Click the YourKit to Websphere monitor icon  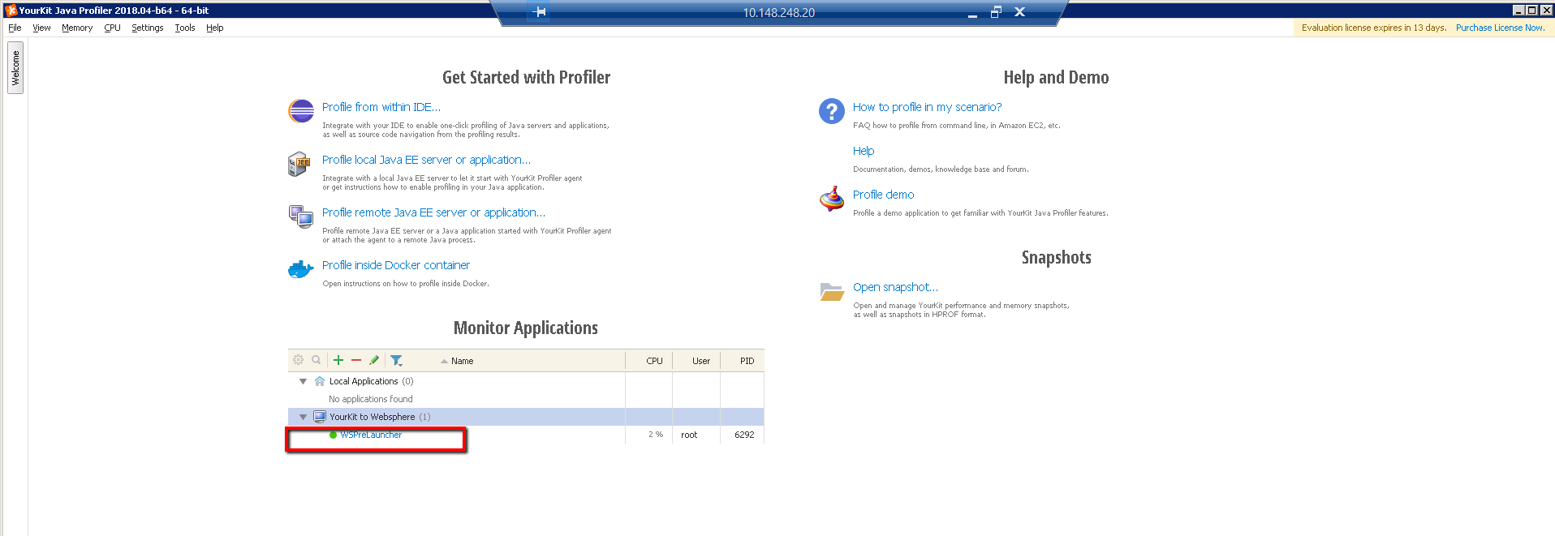tap(320, 417)
